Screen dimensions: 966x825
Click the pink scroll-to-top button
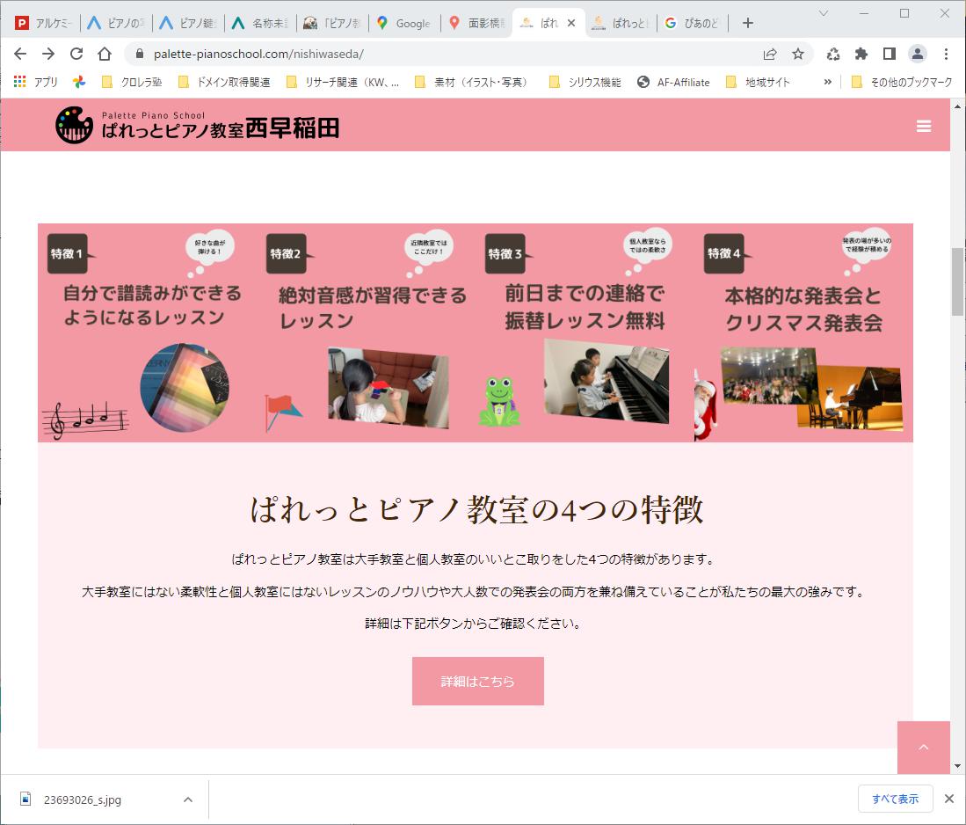point(923,748)
